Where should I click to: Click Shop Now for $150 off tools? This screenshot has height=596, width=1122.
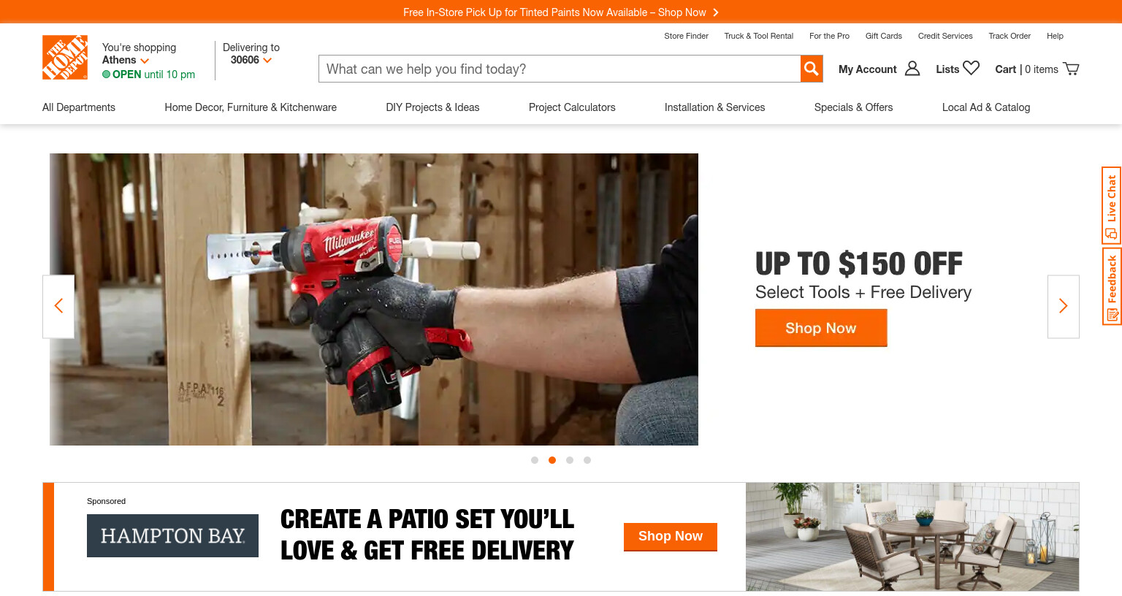(821, 328)
